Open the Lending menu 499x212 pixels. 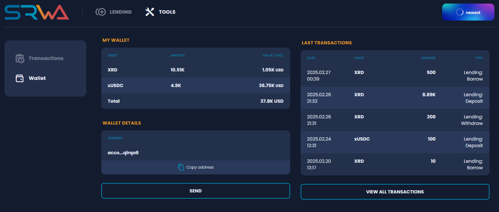pos(120,12)
